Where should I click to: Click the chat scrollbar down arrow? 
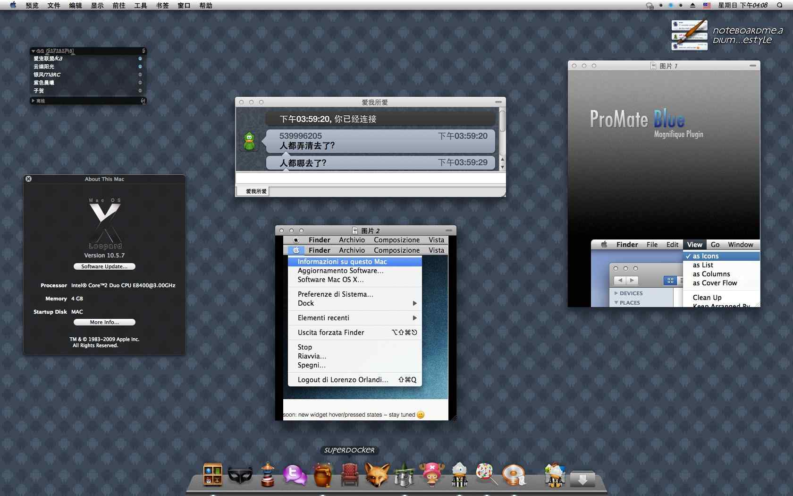[502, 167]
